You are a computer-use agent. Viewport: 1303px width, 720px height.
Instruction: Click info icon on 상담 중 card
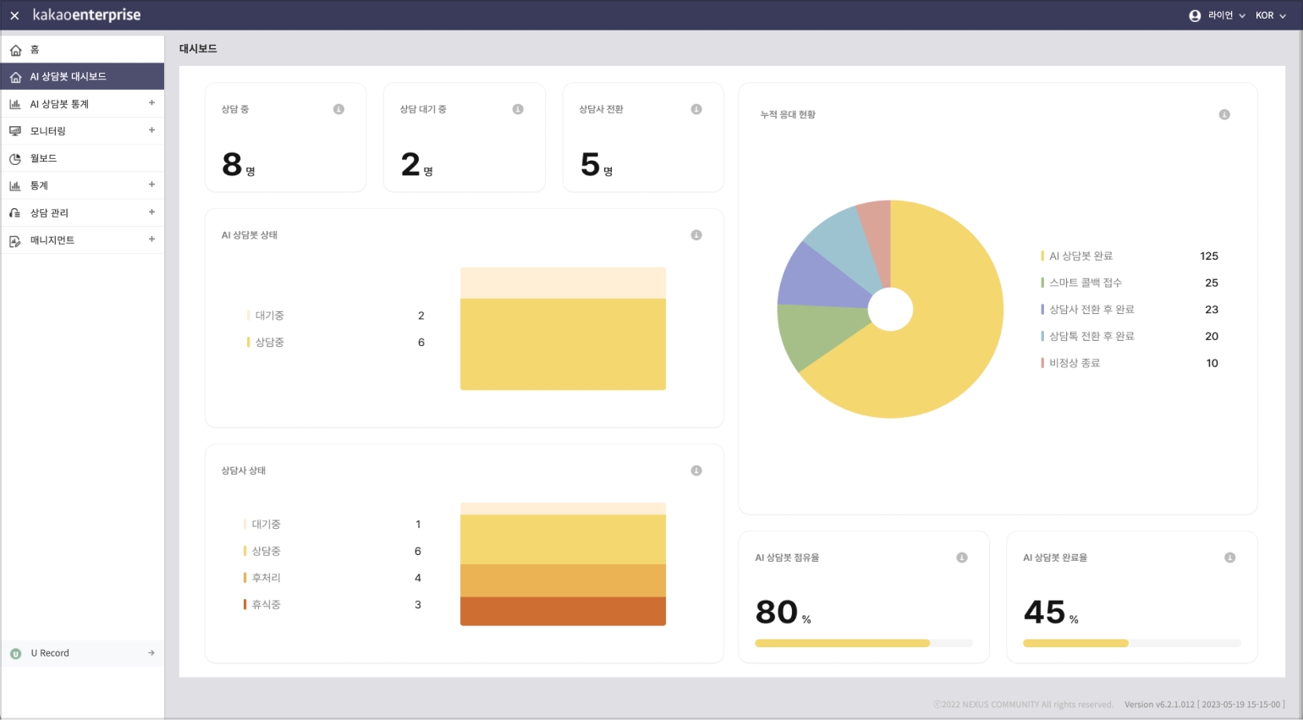338,109
